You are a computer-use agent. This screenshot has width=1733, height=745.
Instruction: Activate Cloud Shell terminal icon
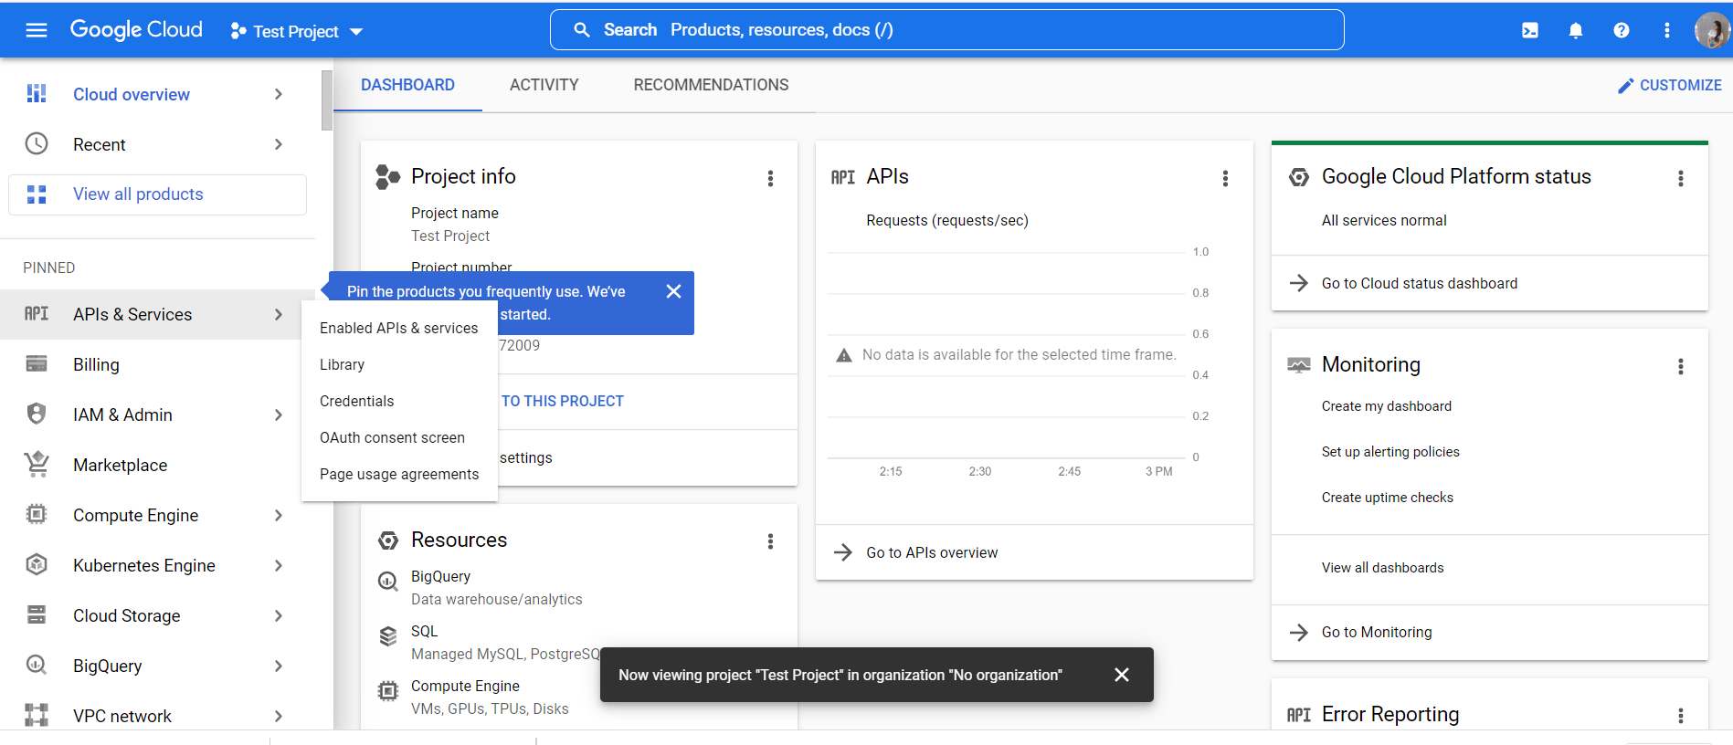[x=1530, y=30]
